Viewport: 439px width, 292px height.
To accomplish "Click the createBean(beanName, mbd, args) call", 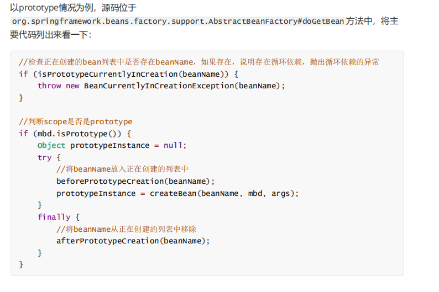I will (x=224, y=194).
